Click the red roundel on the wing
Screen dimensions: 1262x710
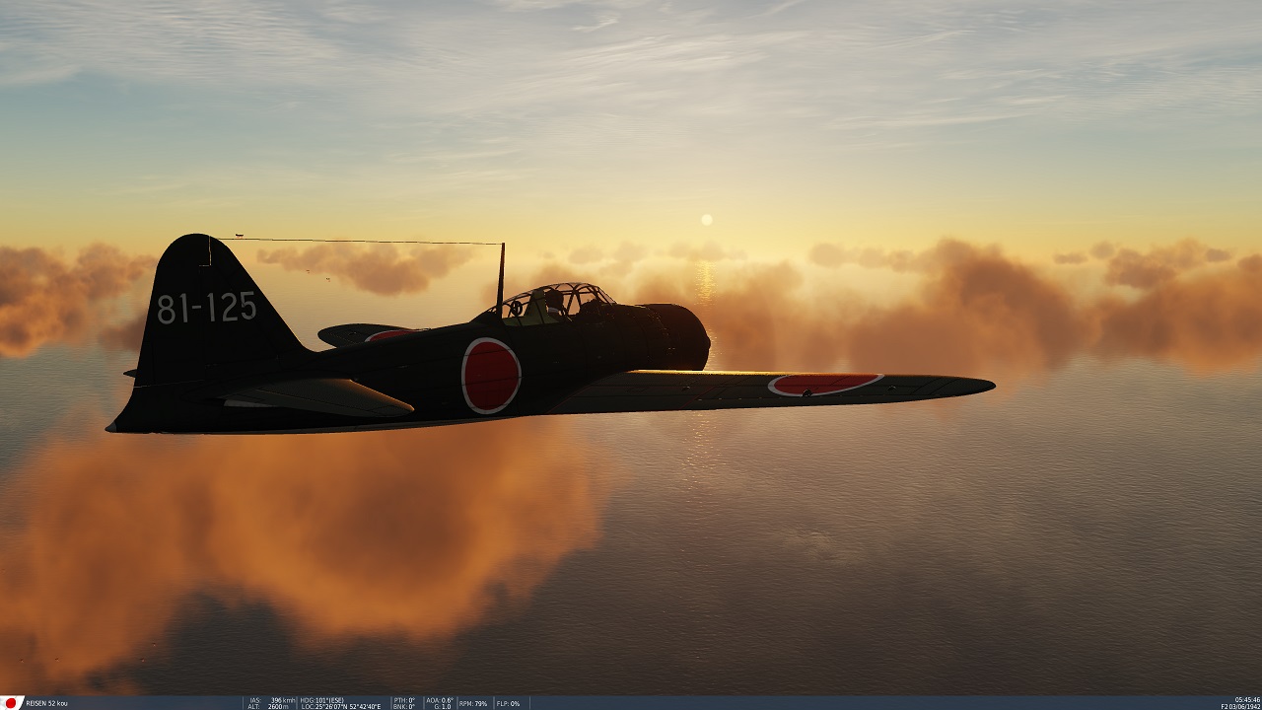[824, 384]
